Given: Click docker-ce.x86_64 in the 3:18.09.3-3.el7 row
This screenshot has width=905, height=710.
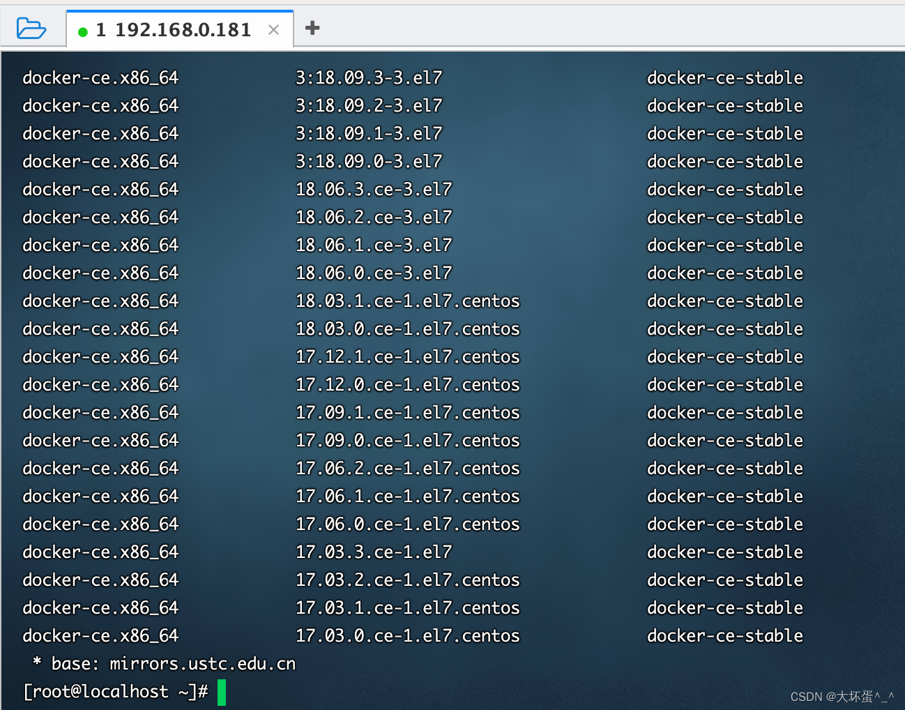Looking at the screenshot, I should click(100, 77).
